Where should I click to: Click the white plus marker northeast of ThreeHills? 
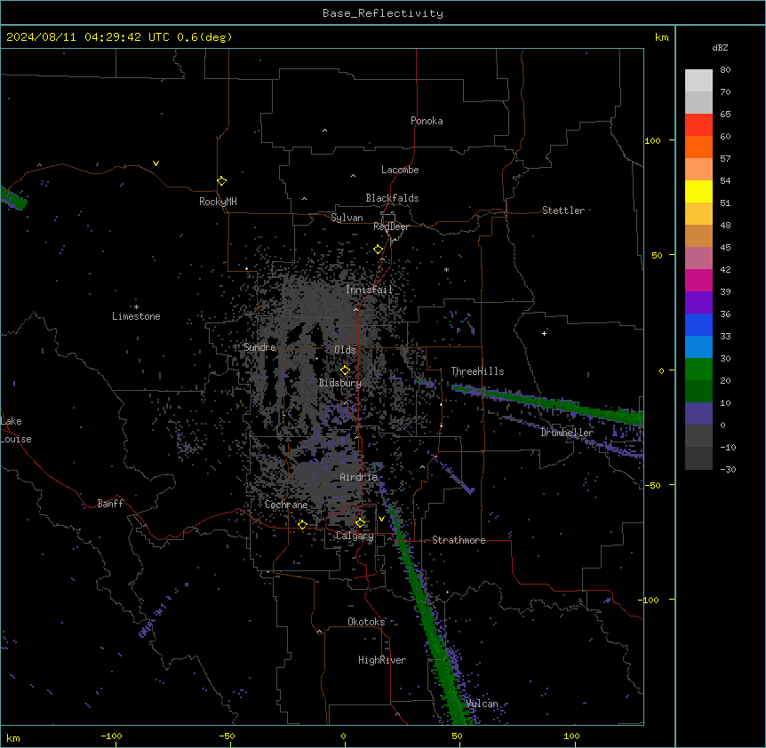point(544,333)
